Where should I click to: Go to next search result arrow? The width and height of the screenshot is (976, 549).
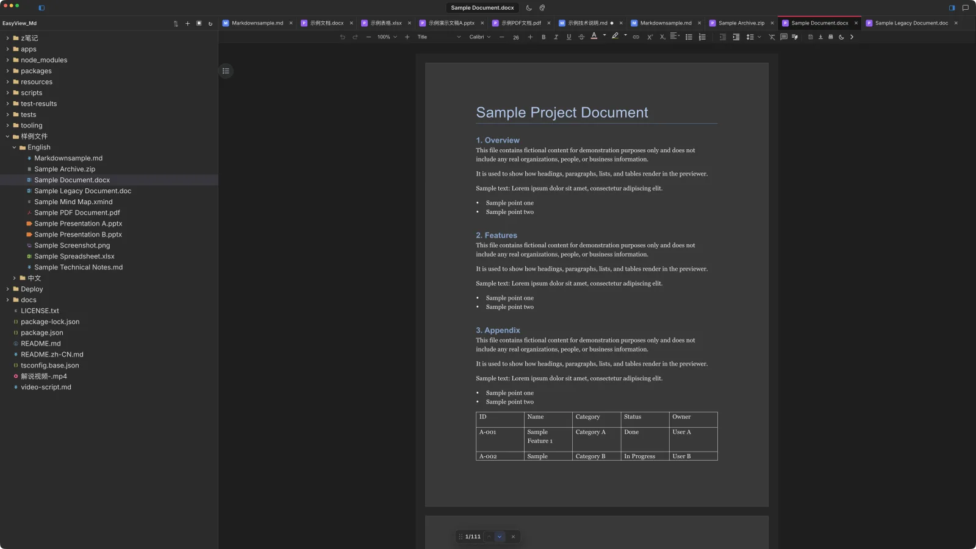point(500,537)
